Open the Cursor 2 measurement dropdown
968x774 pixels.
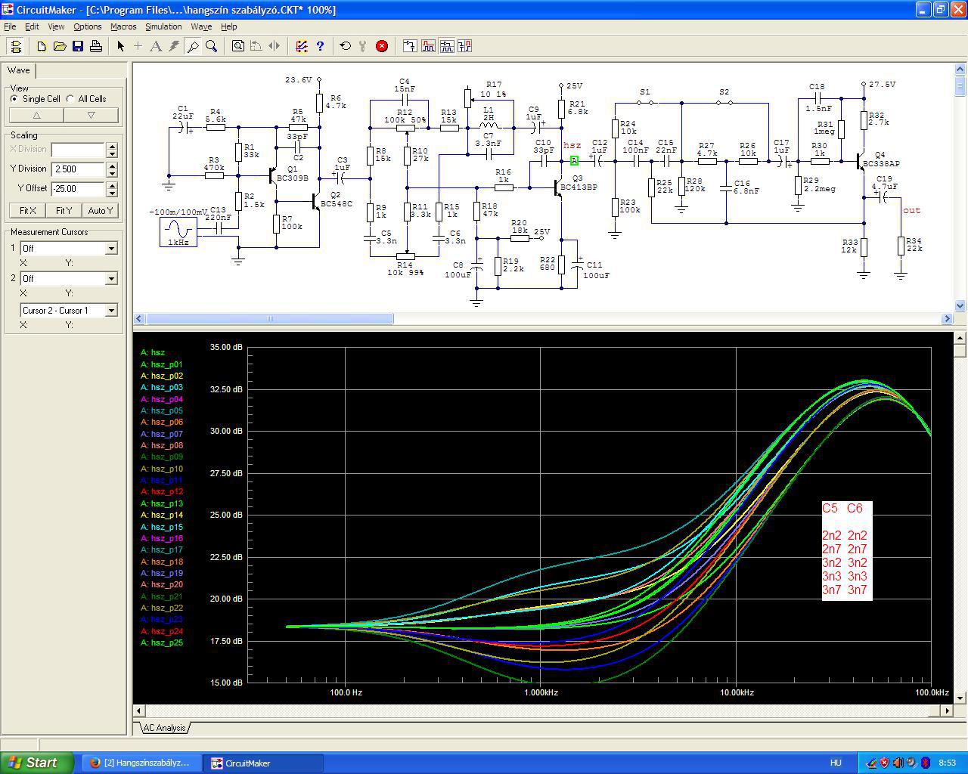[111, 279]
